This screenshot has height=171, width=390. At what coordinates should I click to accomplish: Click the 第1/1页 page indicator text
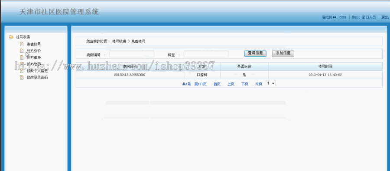pyautogui.click(x=201, y=84)
